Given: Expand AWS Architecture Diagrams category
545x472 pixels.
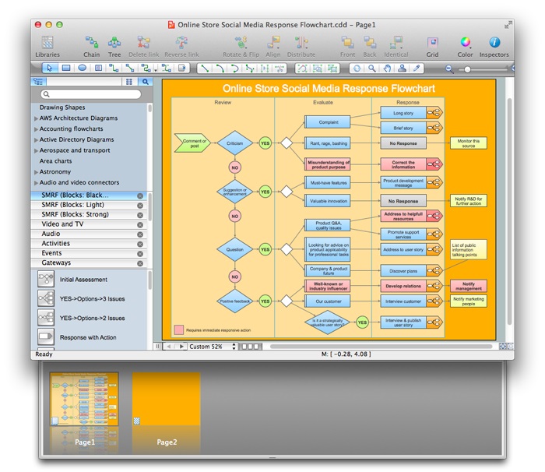Looking at the screenshot, I should click(36, 118).
